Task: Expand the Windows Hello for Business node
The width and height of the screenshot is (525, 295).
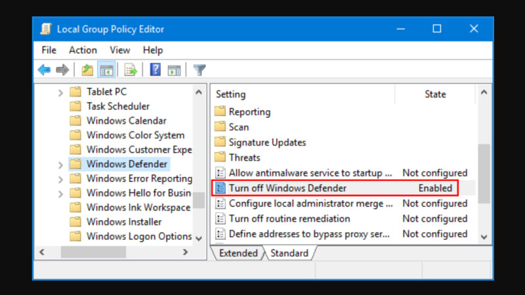Action: click(x=60, y=193)
